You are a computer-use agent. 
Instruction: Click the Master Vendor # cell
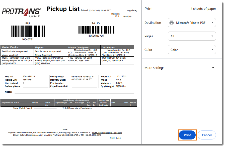click(x=17, y=55)
